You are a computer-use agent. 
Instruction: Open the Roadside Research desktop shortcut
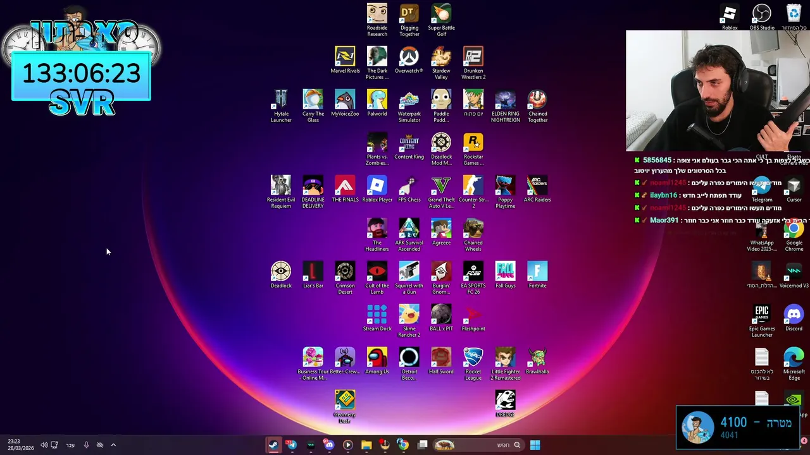377,20
